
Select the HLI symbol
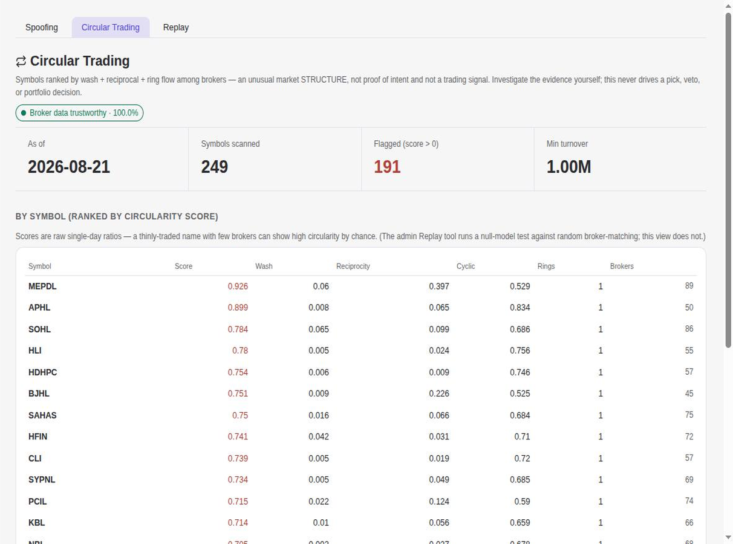(x=35, y=351)
